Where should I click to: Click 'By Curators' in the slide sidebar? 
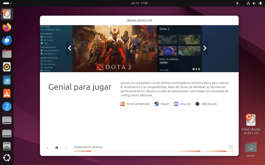coord(49,40)
